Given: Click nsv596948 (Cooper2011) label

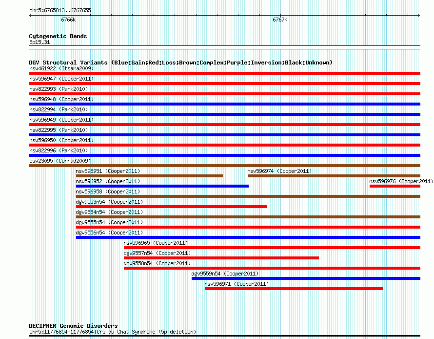Looking at the screenshot, I should (61, 99).
